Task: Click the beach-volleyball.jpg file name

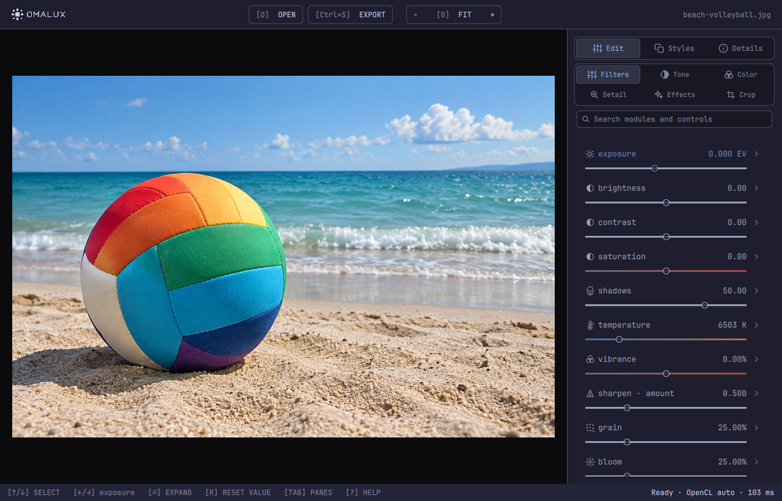Action: click(727, 15)
